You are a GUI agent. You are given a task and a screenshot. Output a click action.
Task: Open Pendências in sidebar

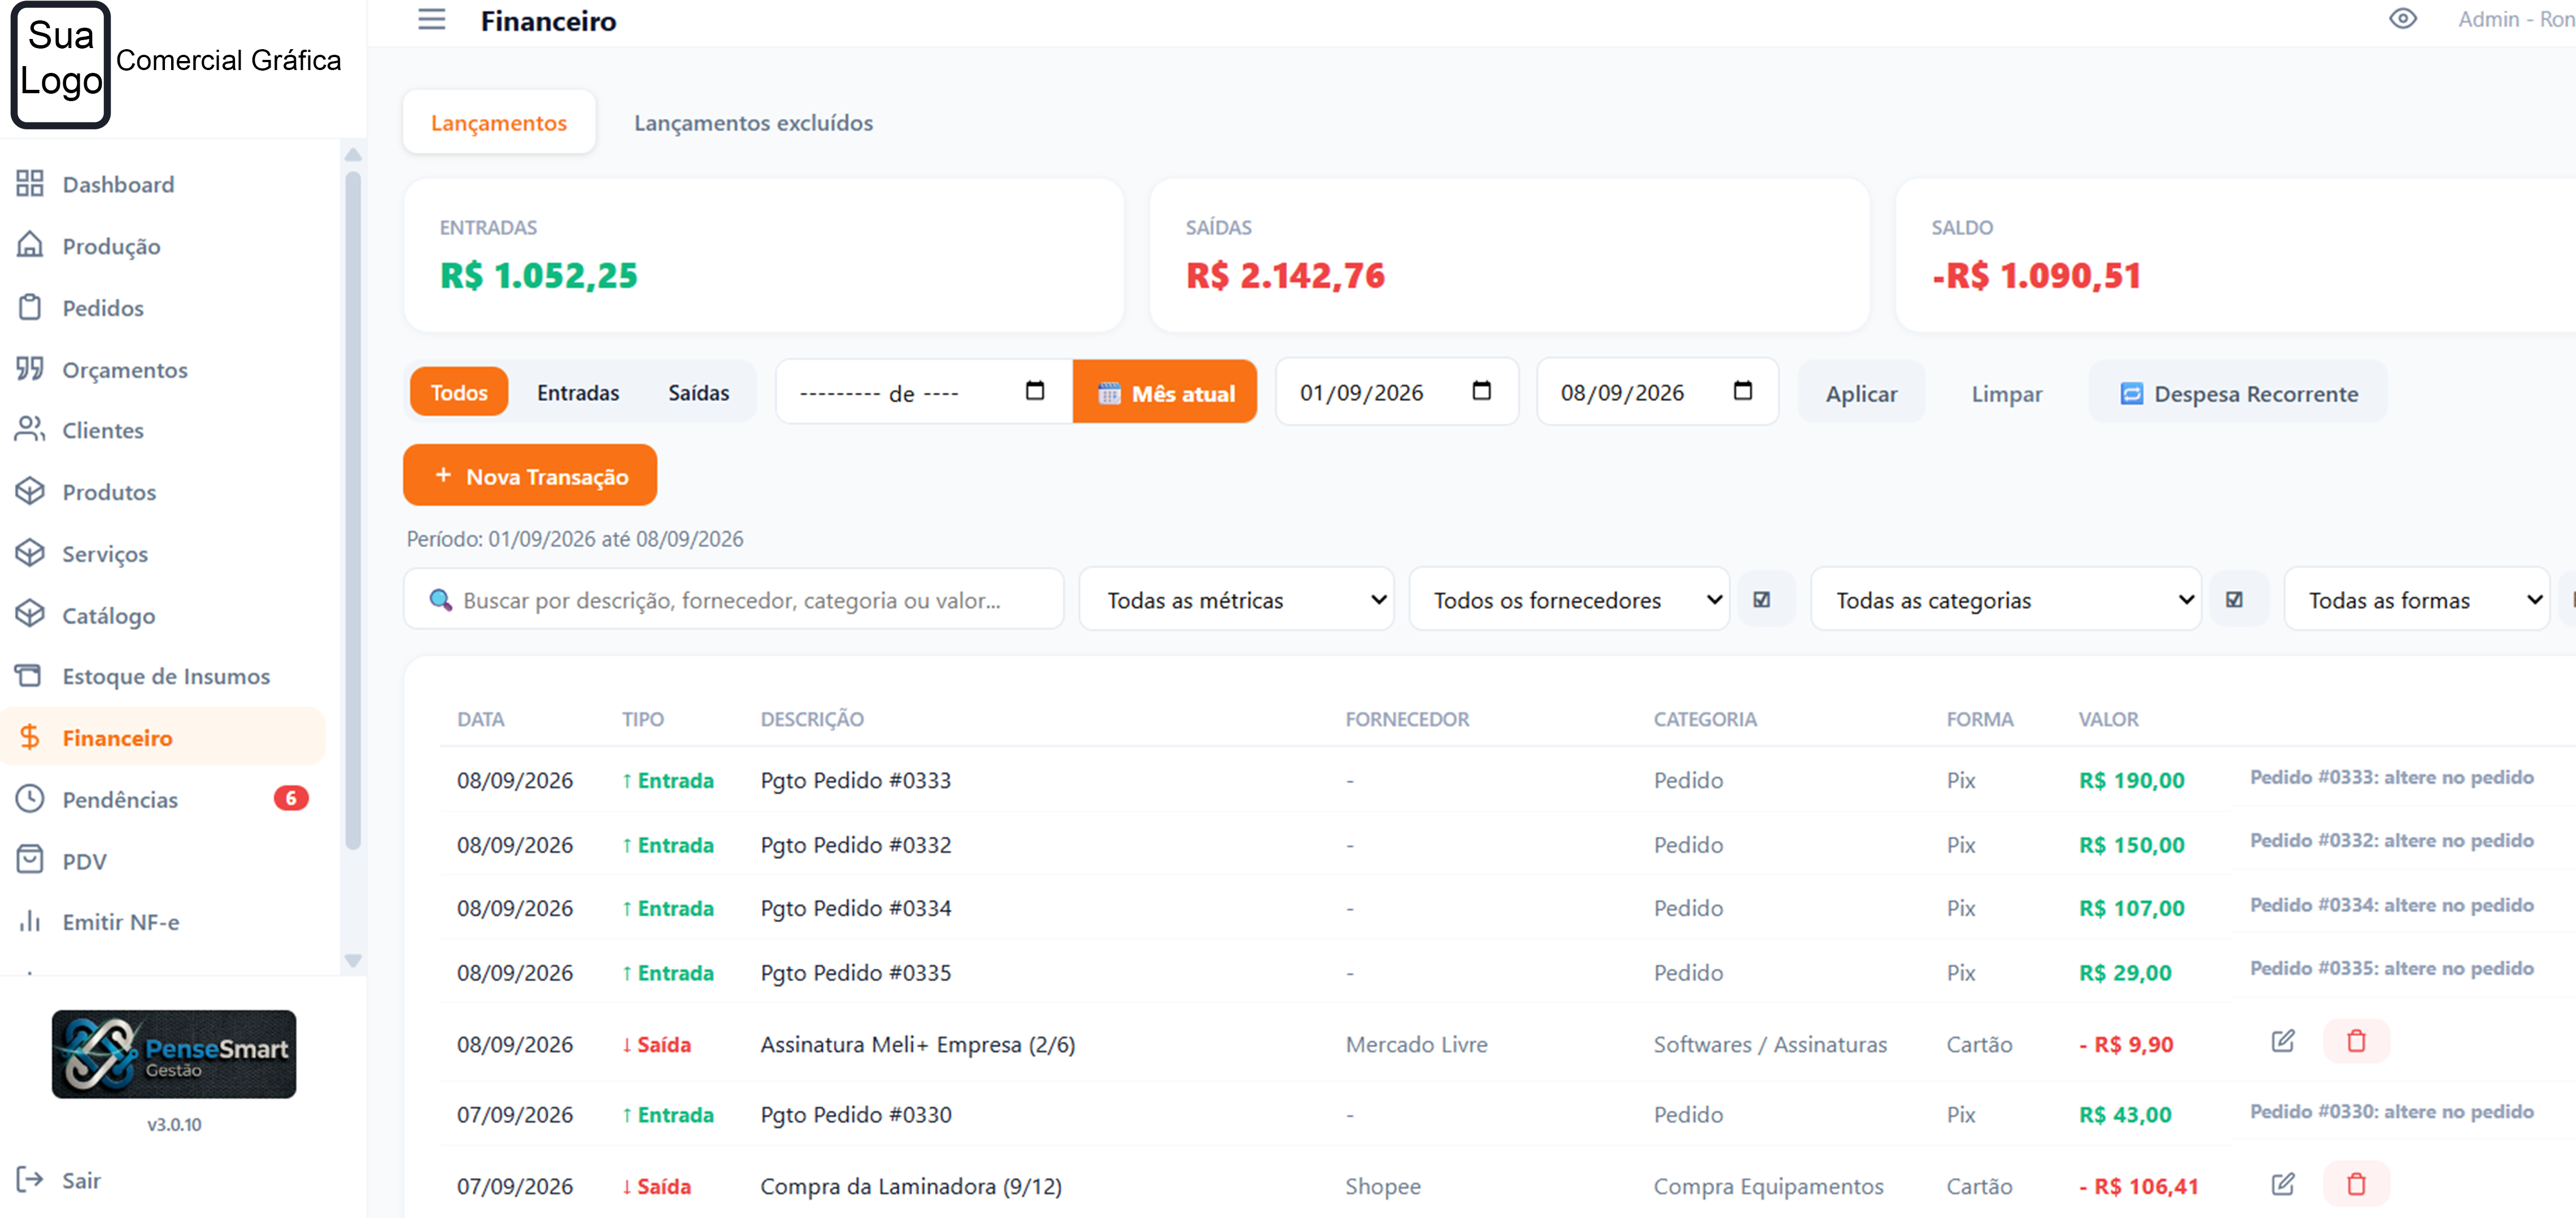[120, 799]
